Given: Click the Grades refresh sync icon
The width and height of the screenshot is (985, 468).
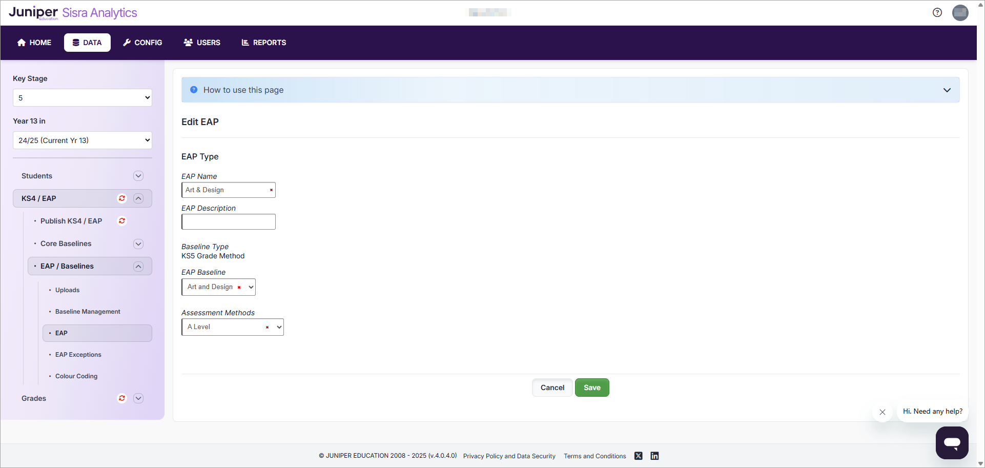Looking at the screenshot, I should tap(122, 398).
